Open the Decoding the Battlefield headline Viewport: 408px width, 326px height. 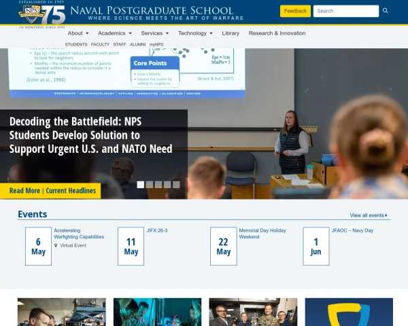[91, 135]
